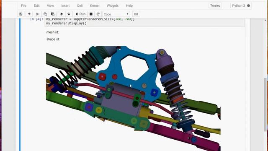Screen dimensions: 268x151
Task: Restart the kernel with circular arrow icon
Action: point(98,14)
